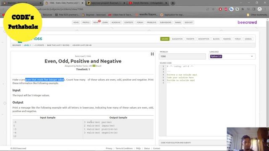Click the LEVEL 1 link
Viewport: 269px width, 151px height.
click(27, 45)
